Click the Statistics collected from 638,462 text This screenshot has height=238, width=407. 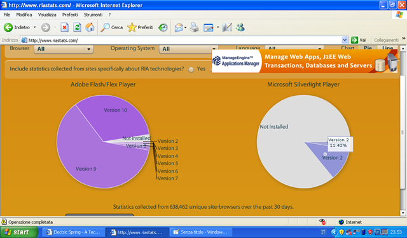point(203,207)
